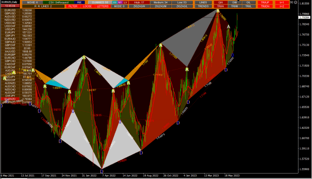The width and height of the screenshot is (312, 179).
Task: Select the CADCHF symbol row
Action: [18, 64]
